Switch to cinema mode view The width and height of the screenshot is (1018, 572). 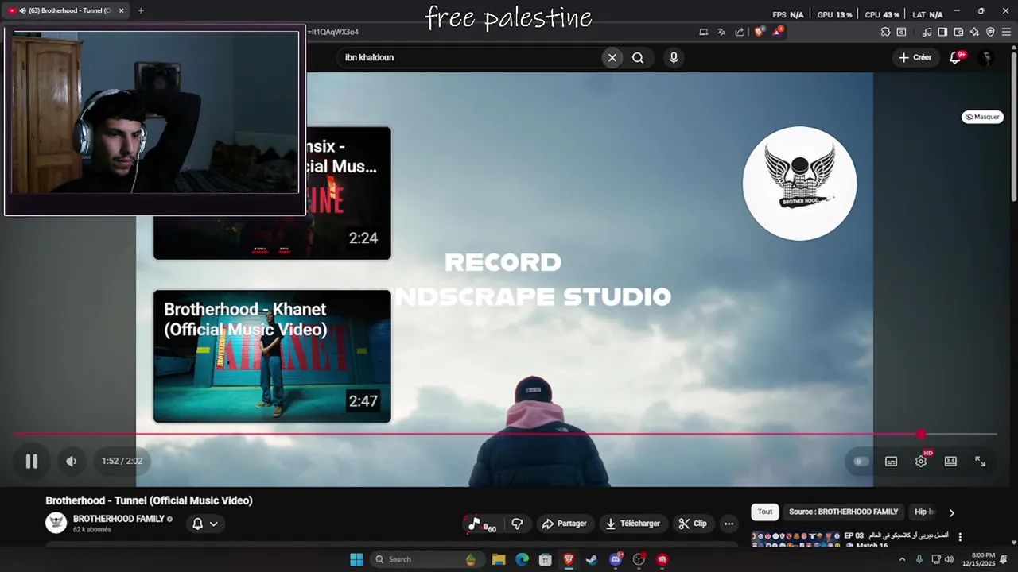950,461
